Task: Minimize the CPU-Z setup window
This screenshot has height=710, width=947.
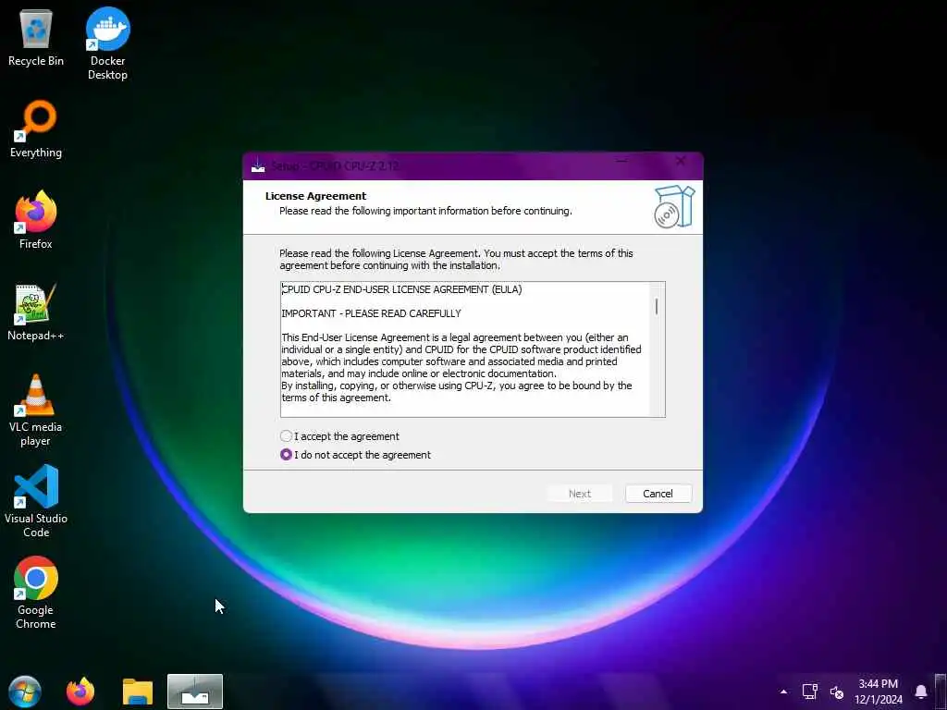Action: pyautogui.click(x=621, y=161)
